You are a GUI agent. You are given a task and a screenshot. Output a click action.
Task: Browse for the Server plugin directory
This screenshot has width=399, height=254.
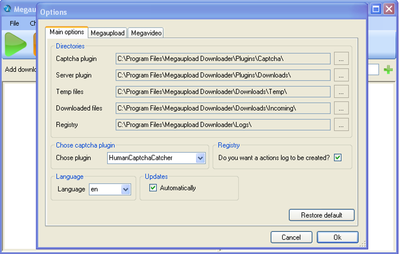[x=341, y=75]
